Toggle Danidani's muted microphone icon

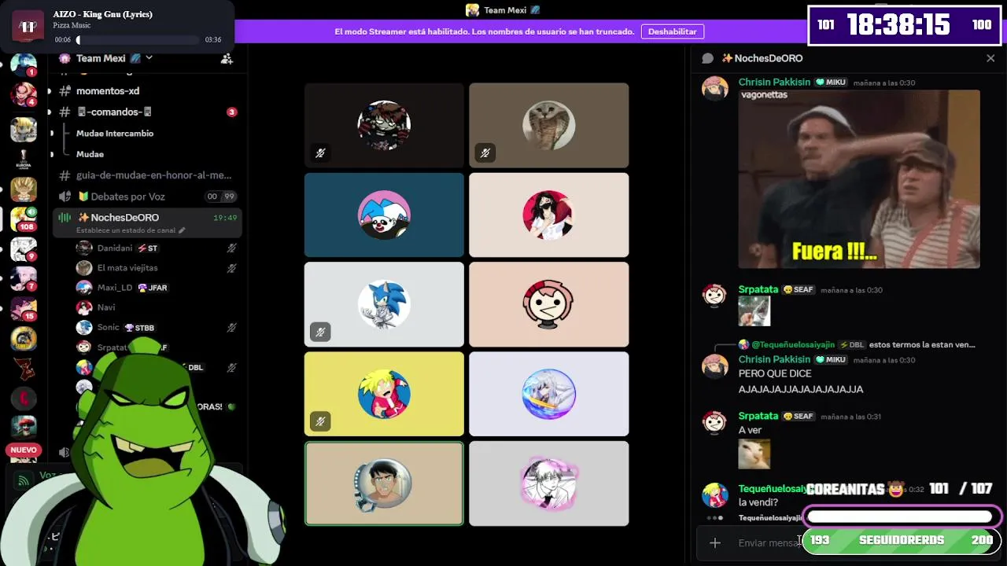point(231,248)
